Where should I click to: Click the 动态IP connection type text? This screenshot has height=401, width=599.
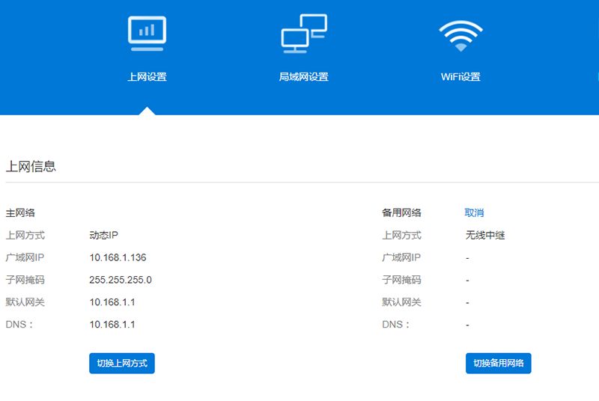click(x=103, y=235)
